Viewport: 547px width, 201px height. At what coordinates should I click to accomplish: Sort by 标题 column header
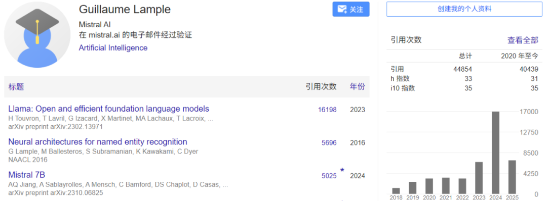tap(16, 87)
